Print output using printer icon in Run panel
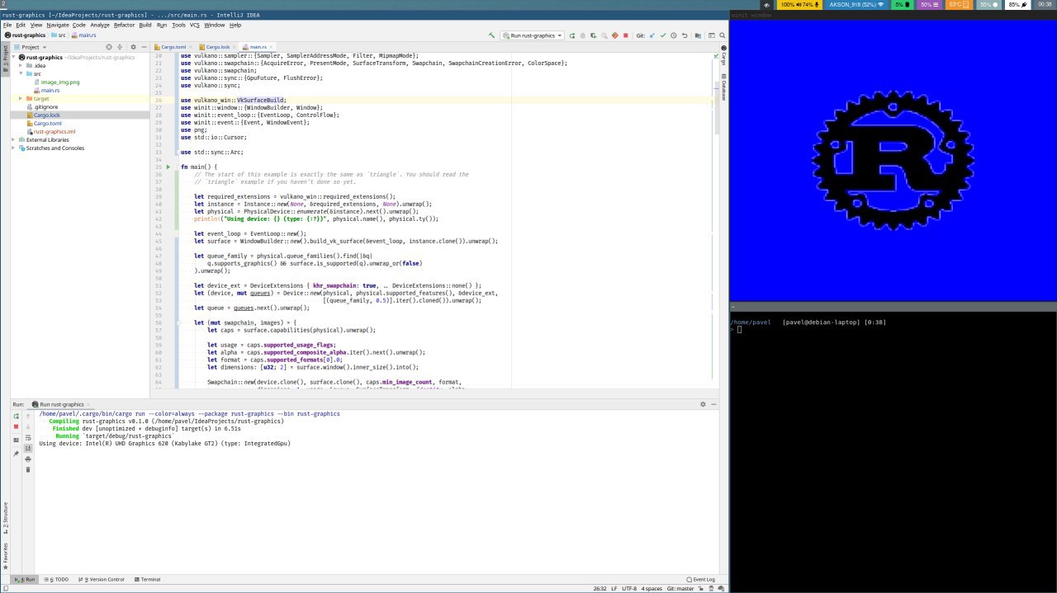 click(28, 459)
